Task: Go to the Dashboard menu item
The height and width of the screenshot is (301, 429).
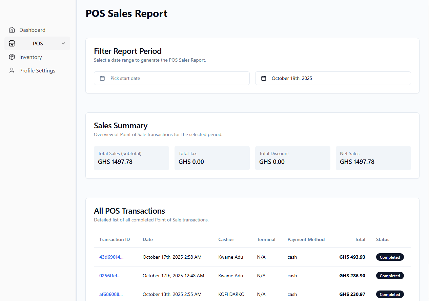Action: tap(33, 30)
